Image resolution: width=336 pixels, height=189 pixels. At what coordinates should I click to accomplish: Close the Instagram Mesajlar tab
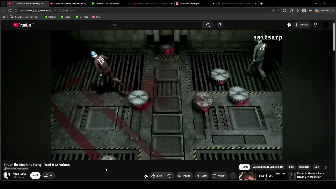click(x=213, y=4)
